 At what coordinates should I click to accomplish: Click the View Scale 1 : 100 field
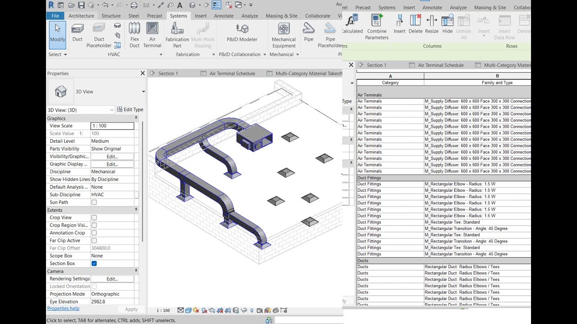(112, 126)
